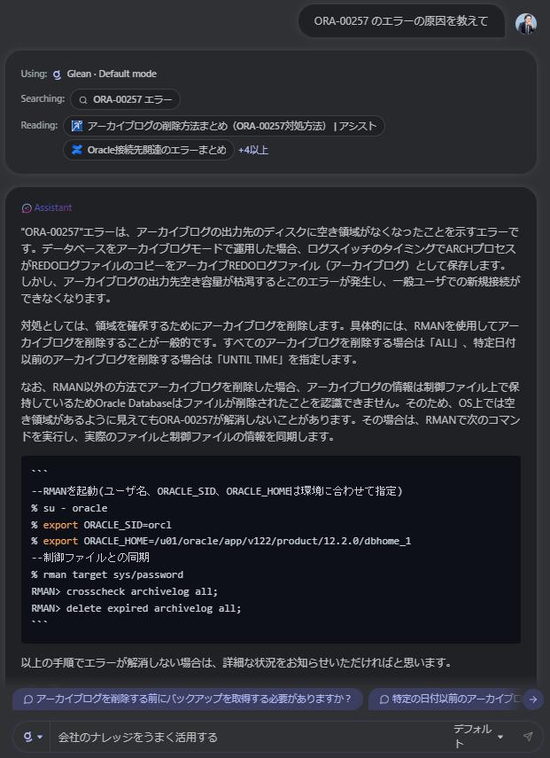Click the send arrow icon
Image resolution: width=550 pixels, height=758 pixels.
coord(528,736)
